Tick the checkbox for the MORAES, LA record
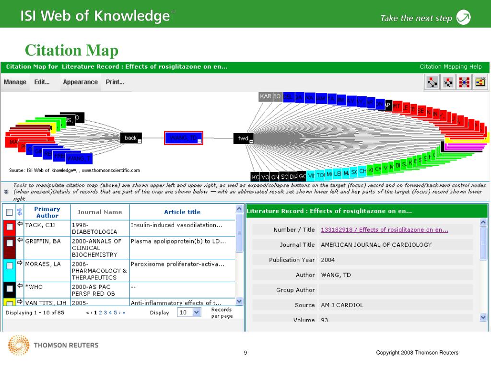The image size is (491, 368). [10, 265]
